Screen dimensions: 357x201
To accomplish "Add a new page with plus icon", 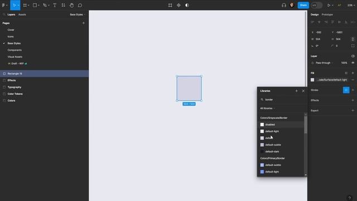I will pos(83,23).
